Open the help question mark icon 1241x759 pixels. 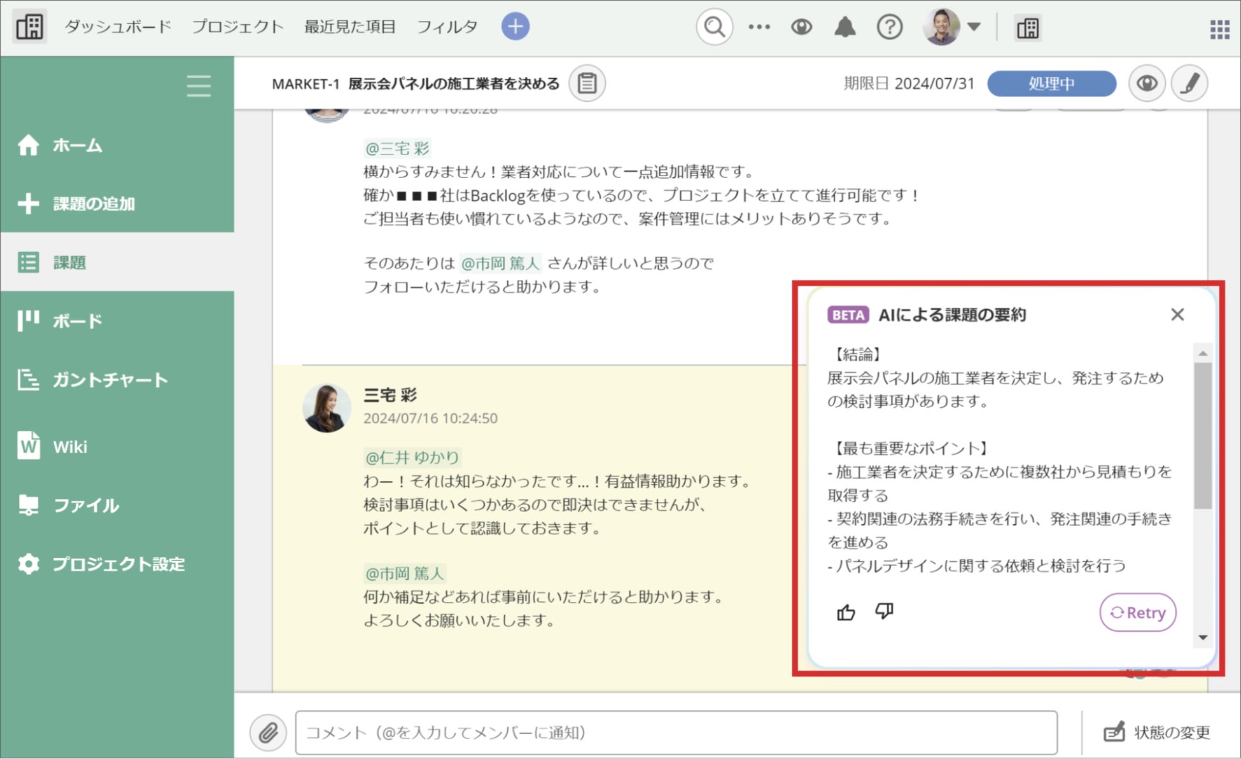click(x=889, y=27)
